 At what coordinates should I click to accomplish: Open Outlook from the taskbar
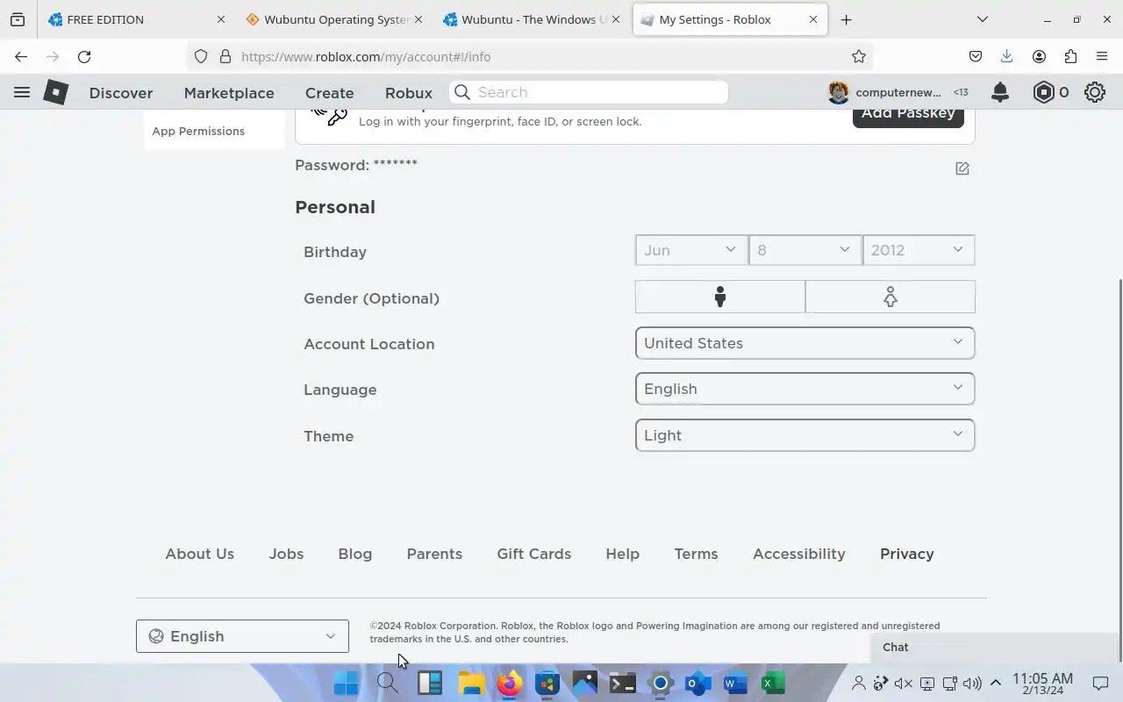click(x=697, y=683)
